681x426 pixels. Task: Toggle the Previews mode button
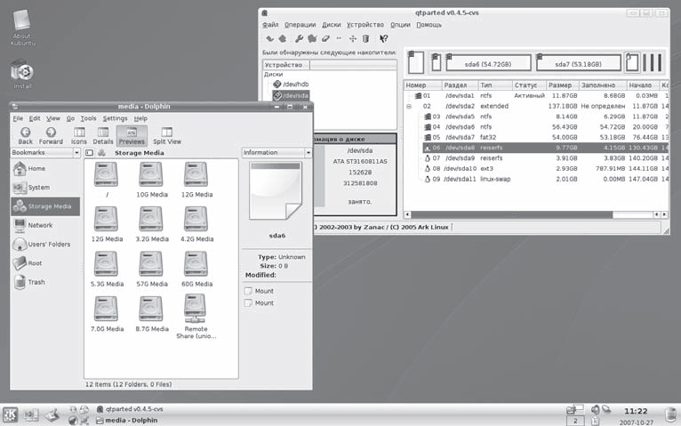click(x=132, y=135)
